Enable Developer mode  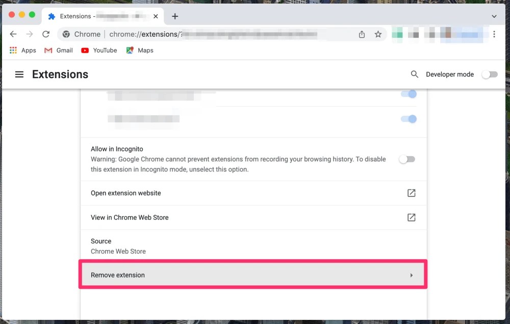pos(489,74)
